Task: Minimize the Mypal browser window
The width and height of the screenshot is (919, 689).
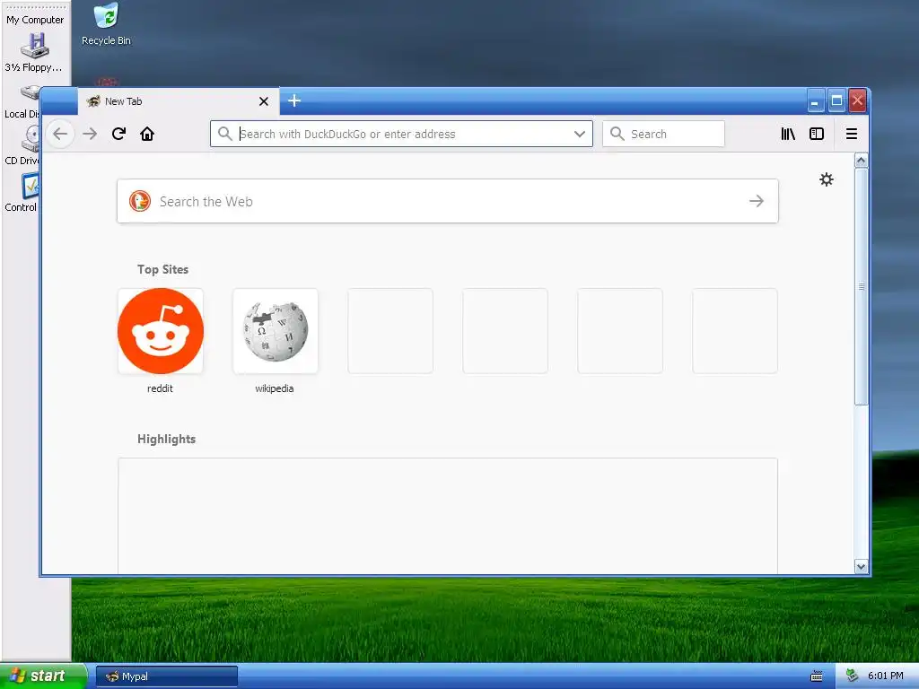Action: coord(815,100)
